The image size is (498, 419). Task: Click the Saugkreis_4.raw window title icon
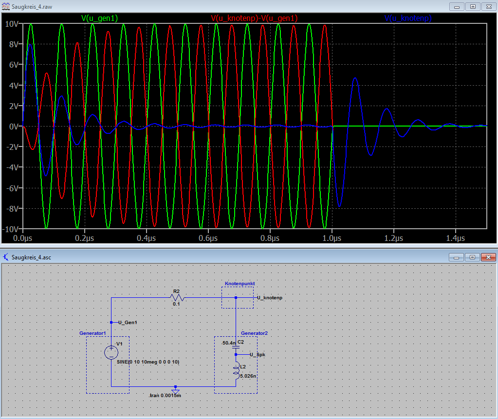point(5,6)
